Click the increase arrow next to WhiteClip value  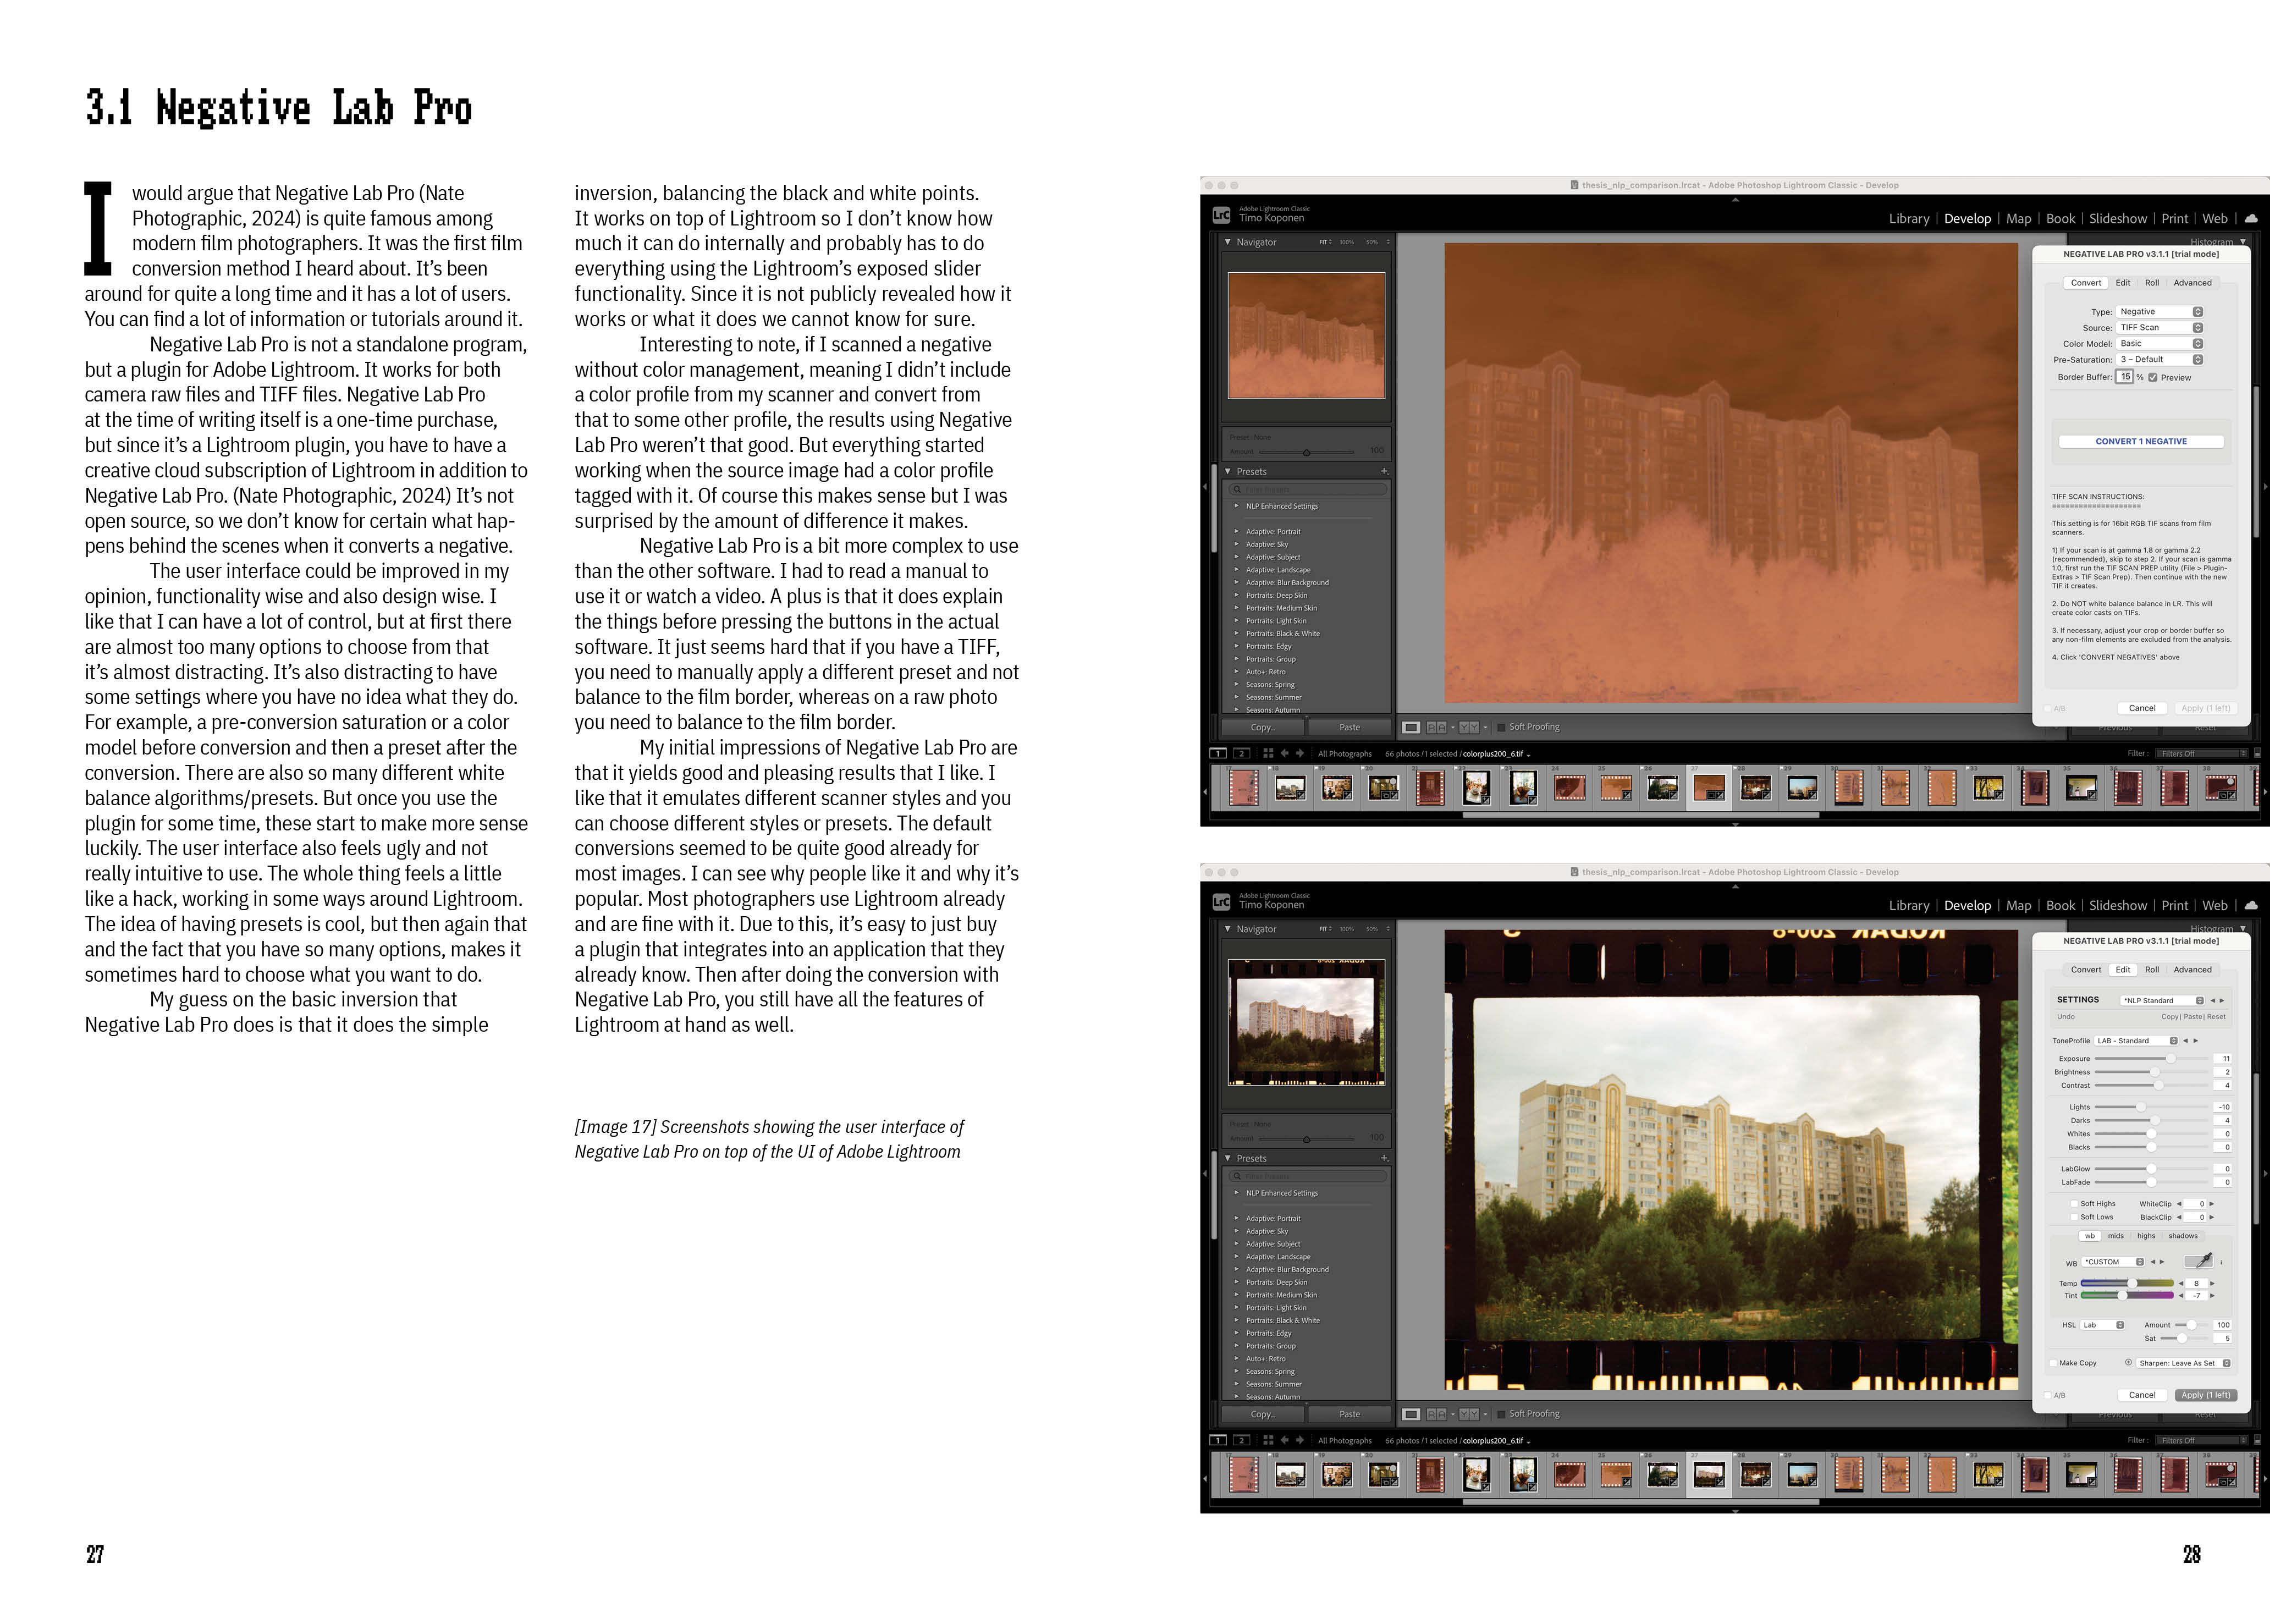coord(2211,1204)
